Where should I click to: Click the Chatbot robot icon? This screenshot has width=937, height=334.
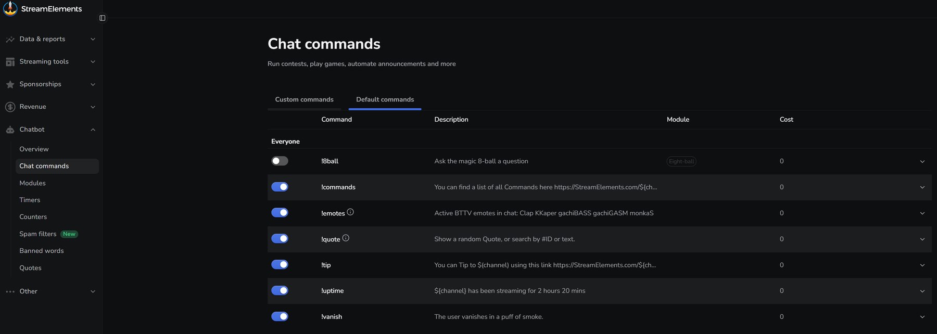pyautogui.click(x=10, y=130)
